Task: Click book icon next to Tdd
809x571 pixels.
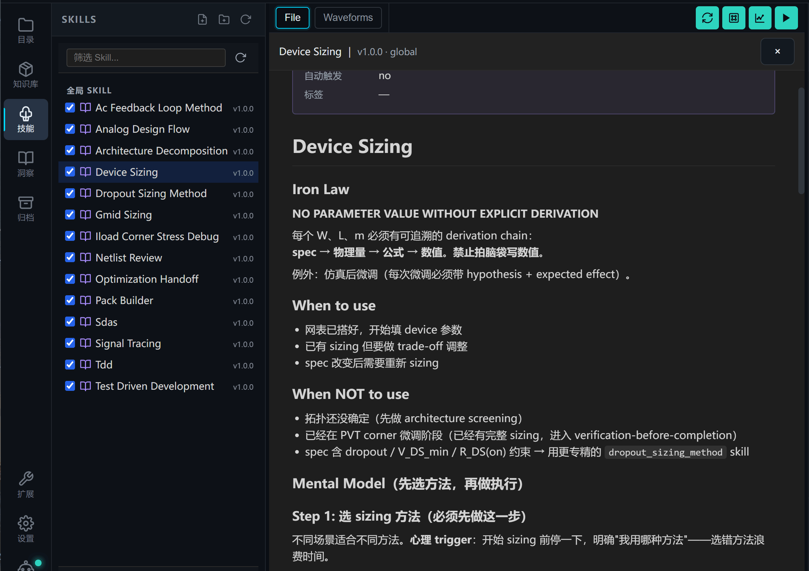Action: tap(85, 364)
